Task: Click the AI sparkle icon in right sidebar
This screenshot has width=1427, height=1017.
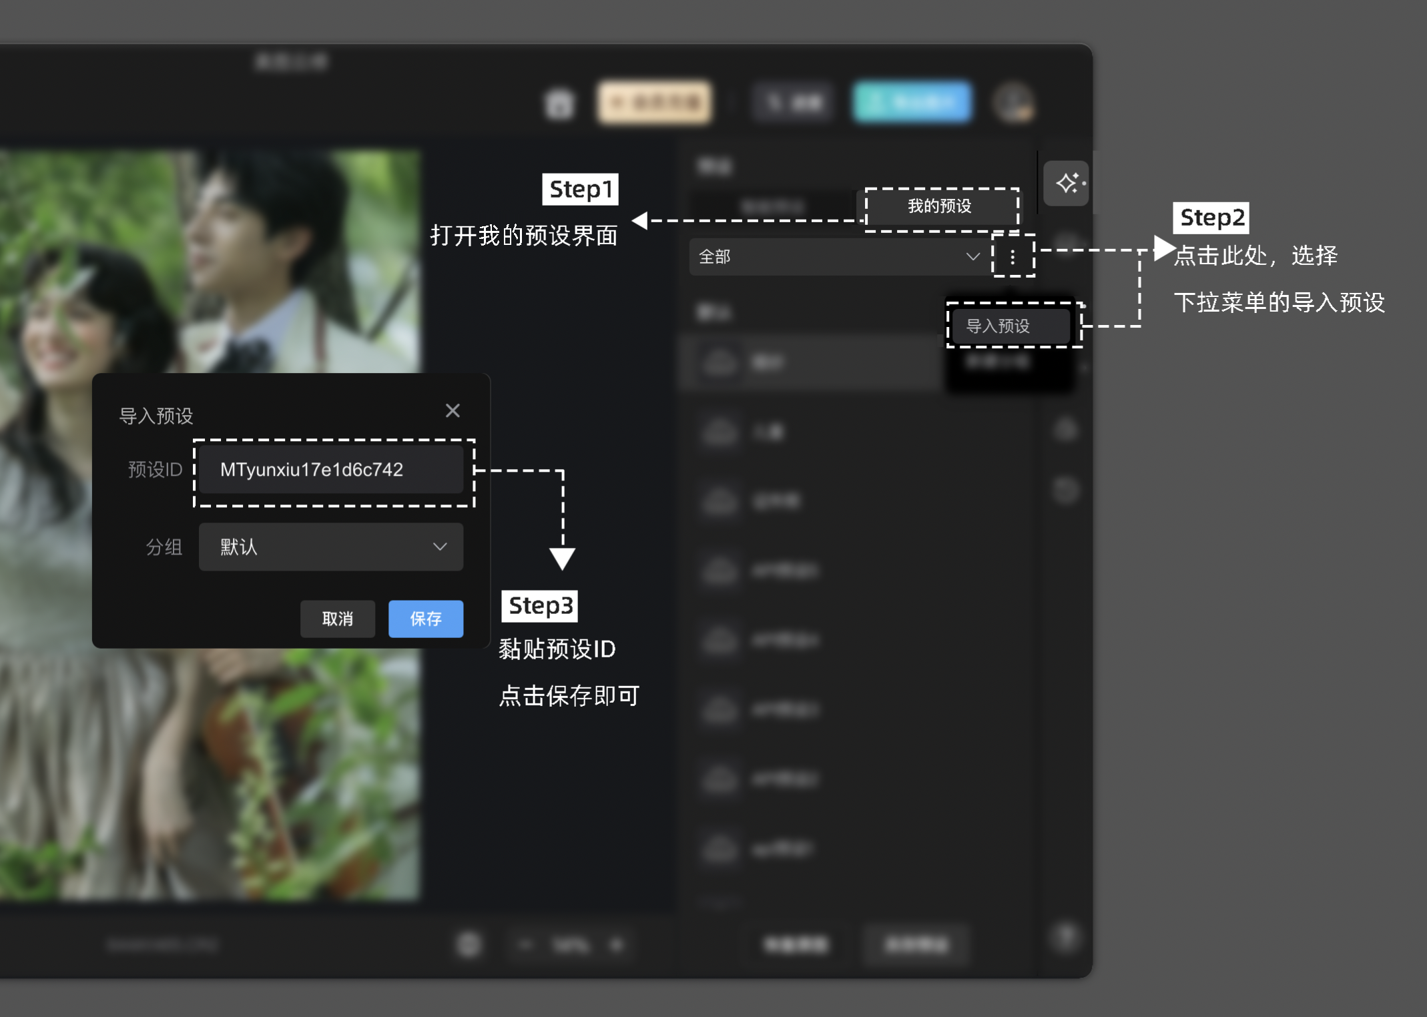Action: click(x=1067, y=183)
